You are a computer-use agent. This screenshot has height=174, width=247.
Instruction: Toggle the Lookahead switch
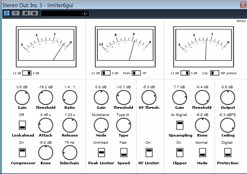(x=23, y=125)
